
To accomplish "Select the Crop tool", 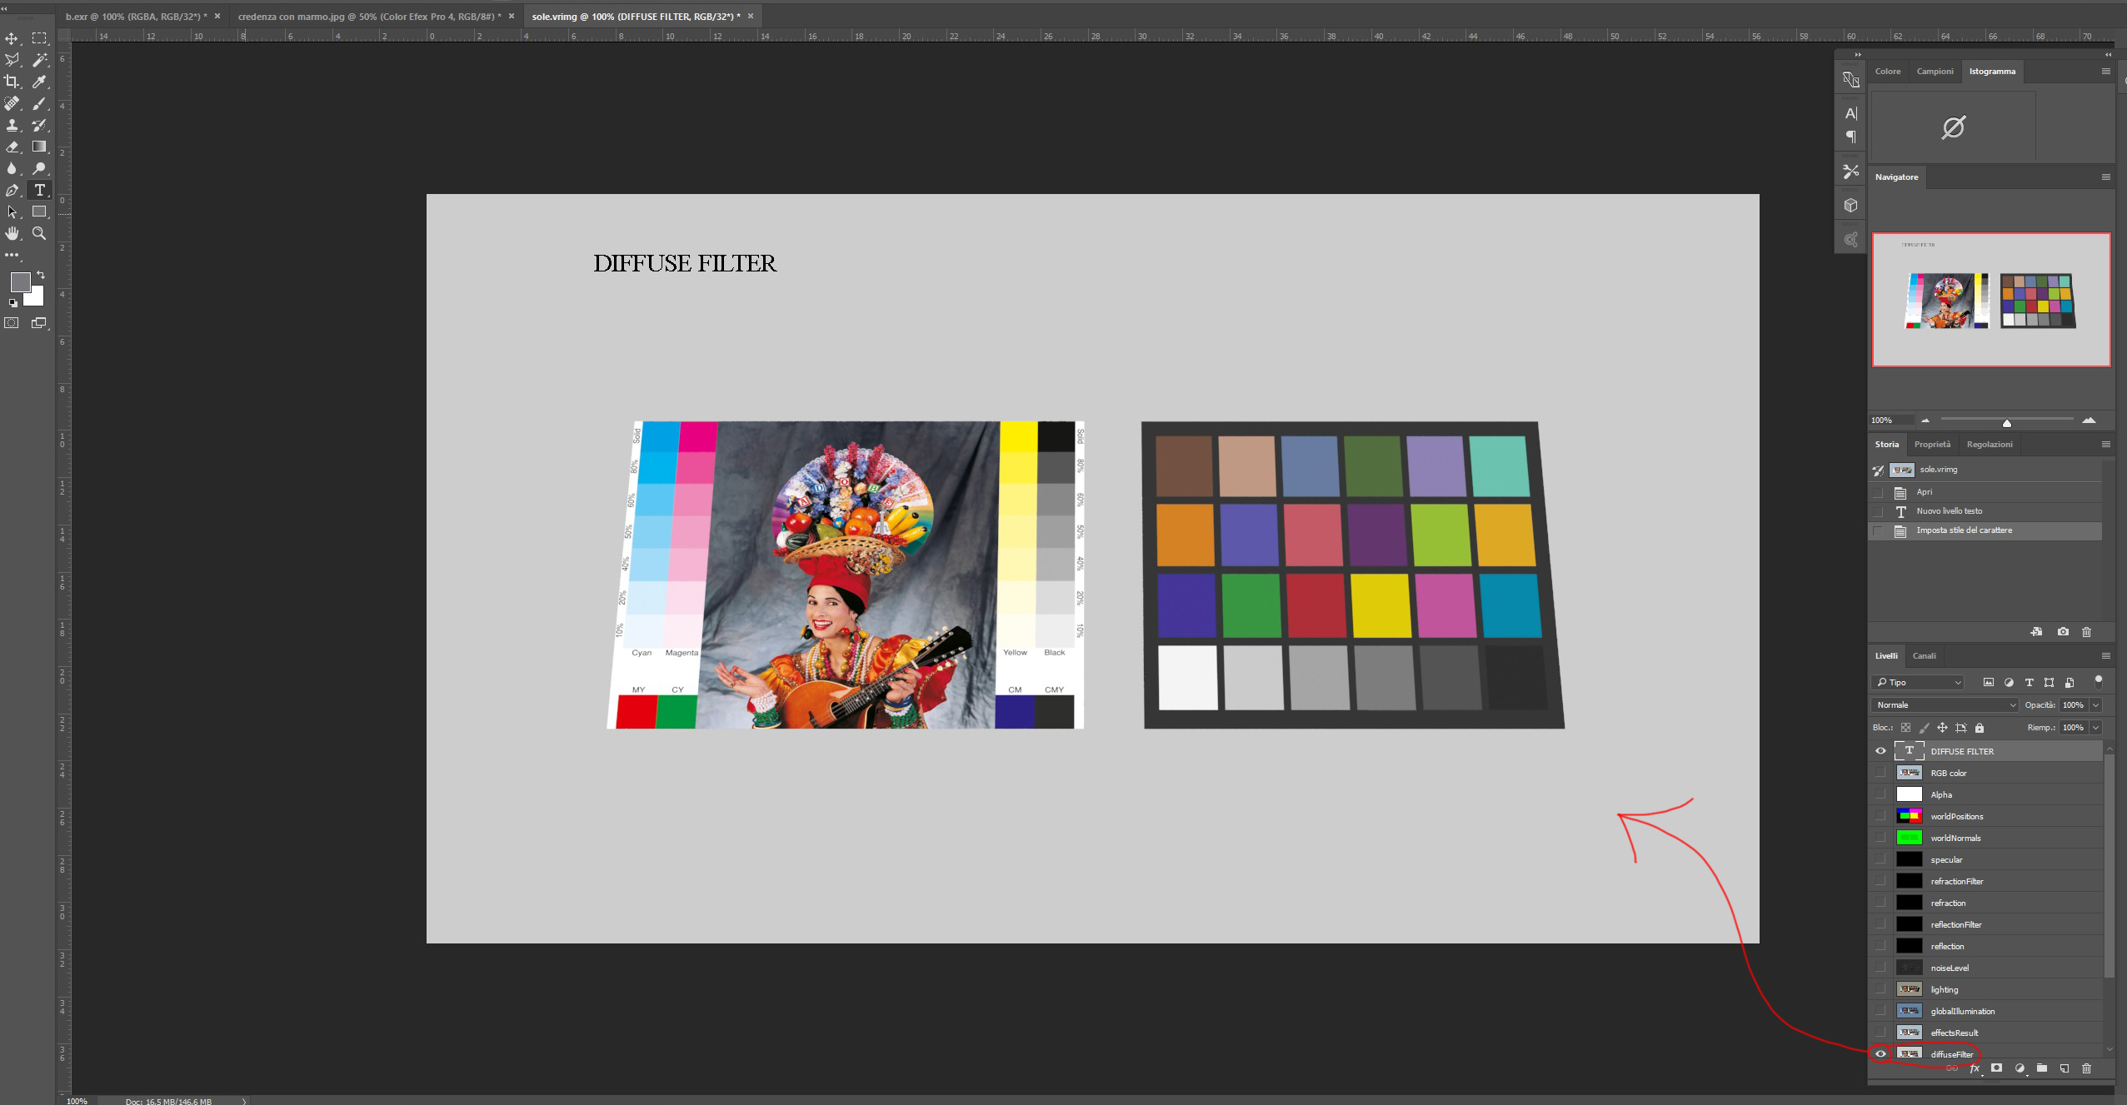I will coord(12,82).
